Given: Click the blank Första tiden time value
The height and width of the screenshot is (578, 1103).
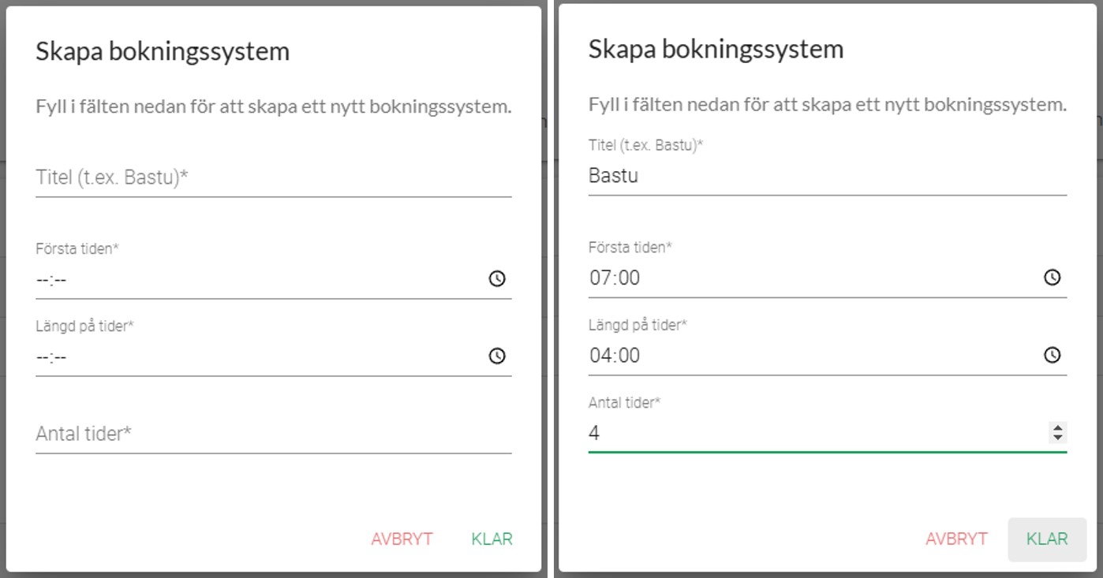Looking at the screenshot, I should (52, 279).
